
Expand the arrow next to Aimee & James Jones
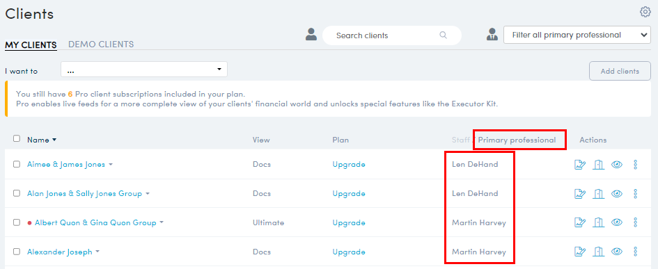pyautogui.click(x=111, y=165)
